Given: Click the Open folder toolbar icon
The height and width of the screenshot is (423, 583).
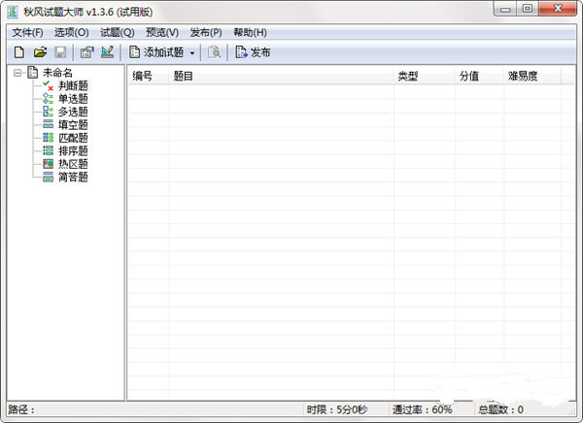Looking at the screenshot, I should (40, 51).
